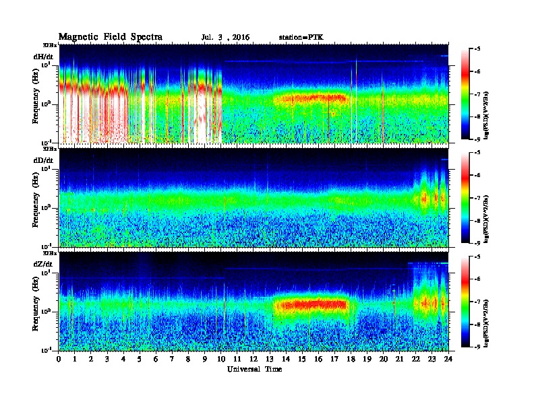Screen dimensions: 534x412
Task: Click hour tick label "14" on the time axis
Action: coord(286,359)
